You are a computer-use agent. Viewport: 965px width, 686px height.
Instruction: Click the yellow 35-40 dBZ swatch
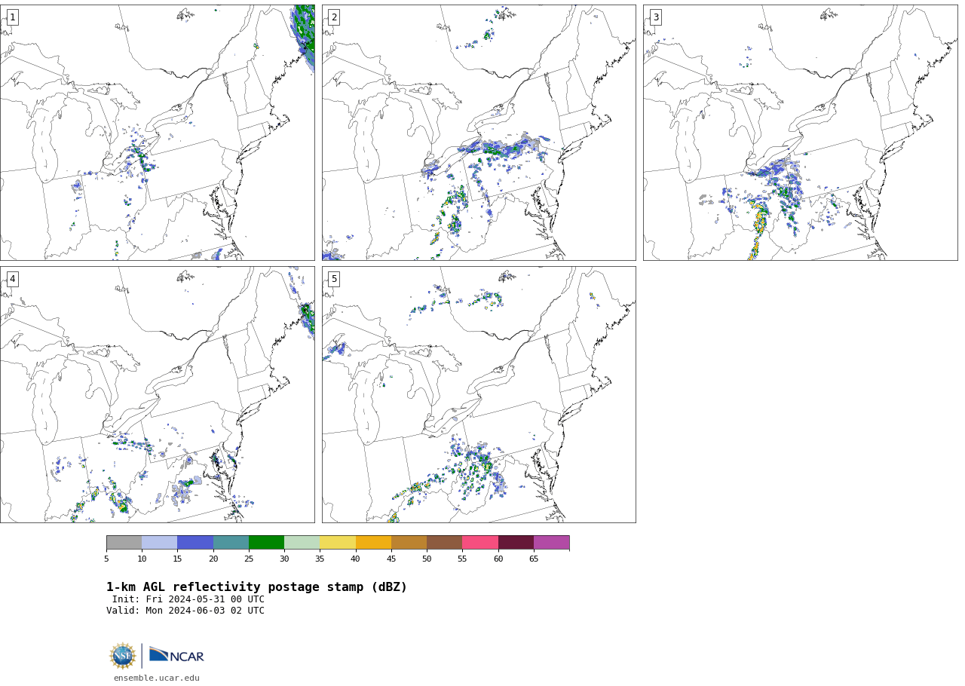point(338,543)
